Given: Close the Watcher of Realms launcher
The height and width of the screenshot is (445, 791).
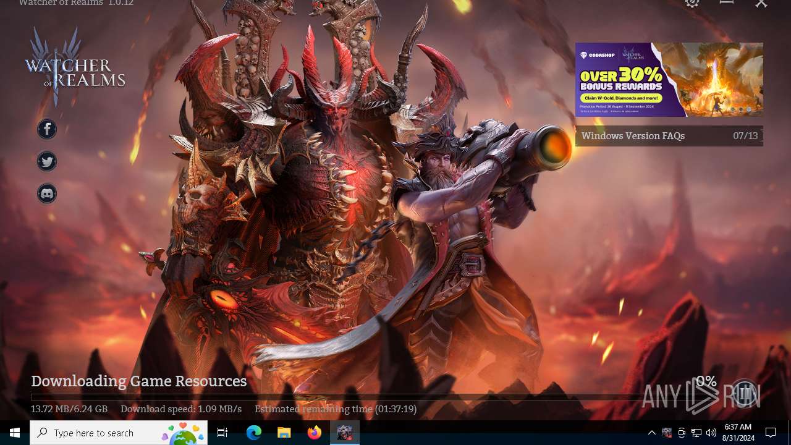Looking at the screenshot, I should pos(761,3).
